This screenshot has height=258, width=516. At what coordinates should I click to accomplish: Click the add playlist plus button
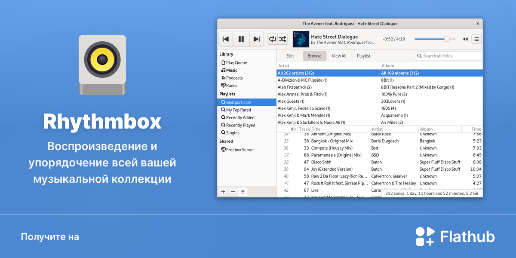[223, 192]
